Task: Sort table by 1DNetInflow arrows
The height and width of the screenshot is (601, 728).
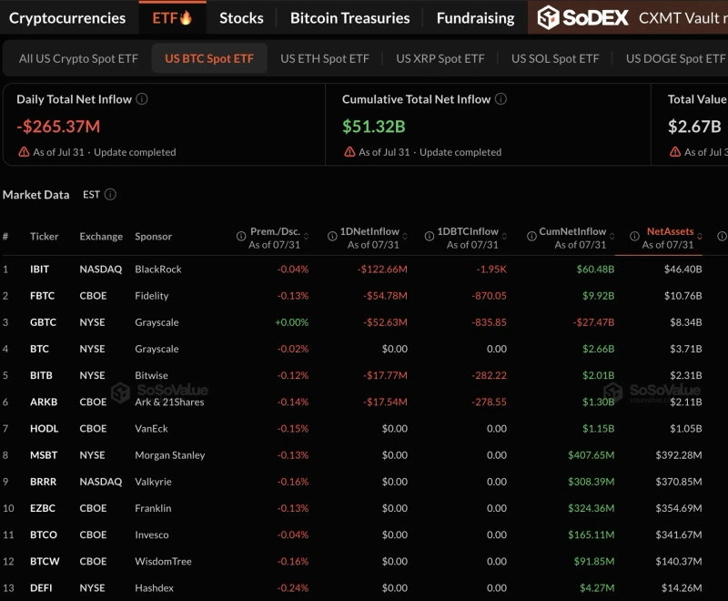Action: [405, 237]
